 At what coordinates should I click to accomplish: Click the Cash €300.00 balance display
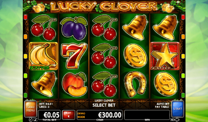point(100,115)
